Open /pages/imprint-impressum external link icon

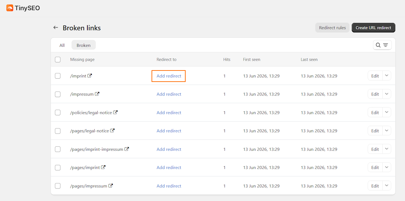[127, 149]
